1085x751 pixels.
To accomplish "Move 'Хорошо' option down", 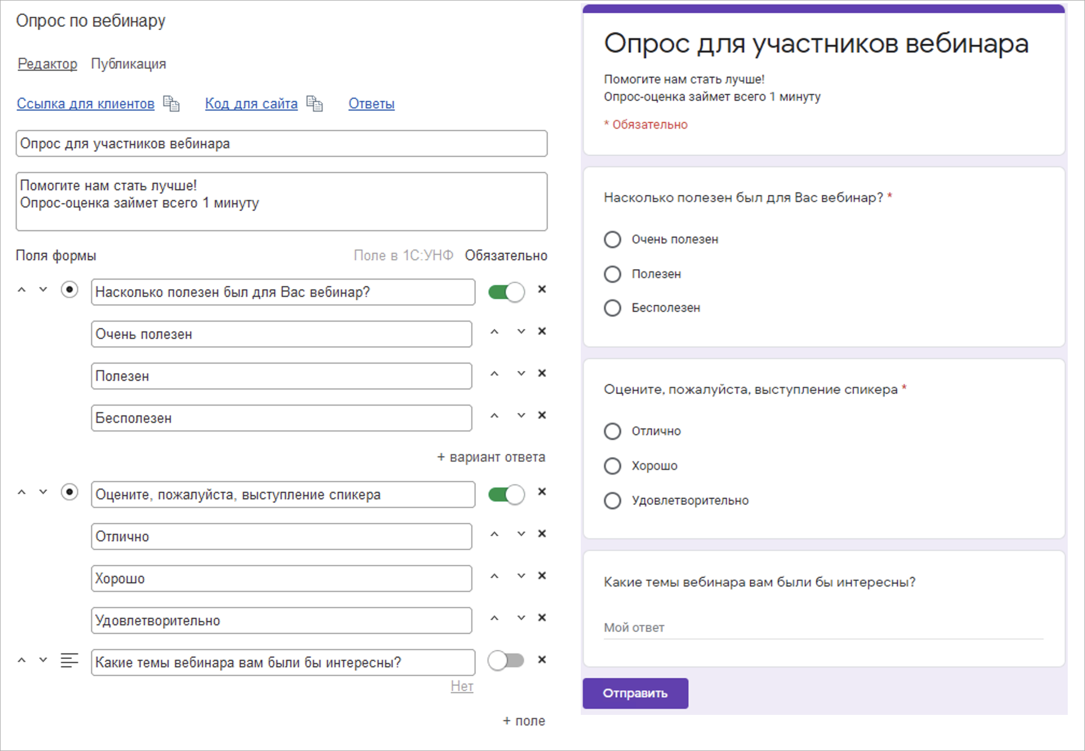I will [x=521, y=576].
